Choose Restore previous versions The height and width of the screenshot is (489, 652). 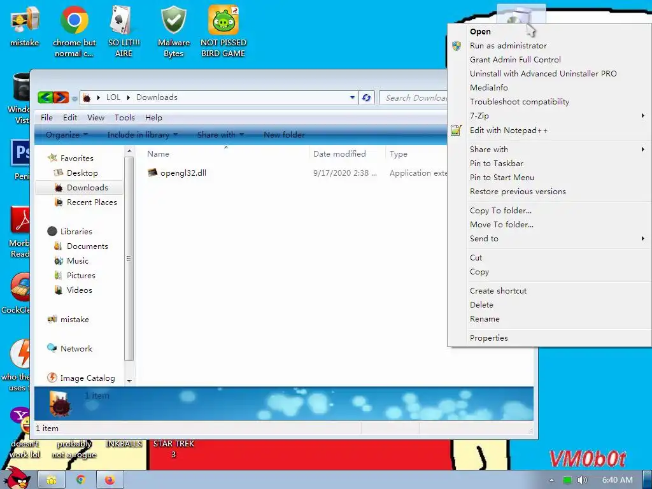pyautogui.click(x=549, y=192)
